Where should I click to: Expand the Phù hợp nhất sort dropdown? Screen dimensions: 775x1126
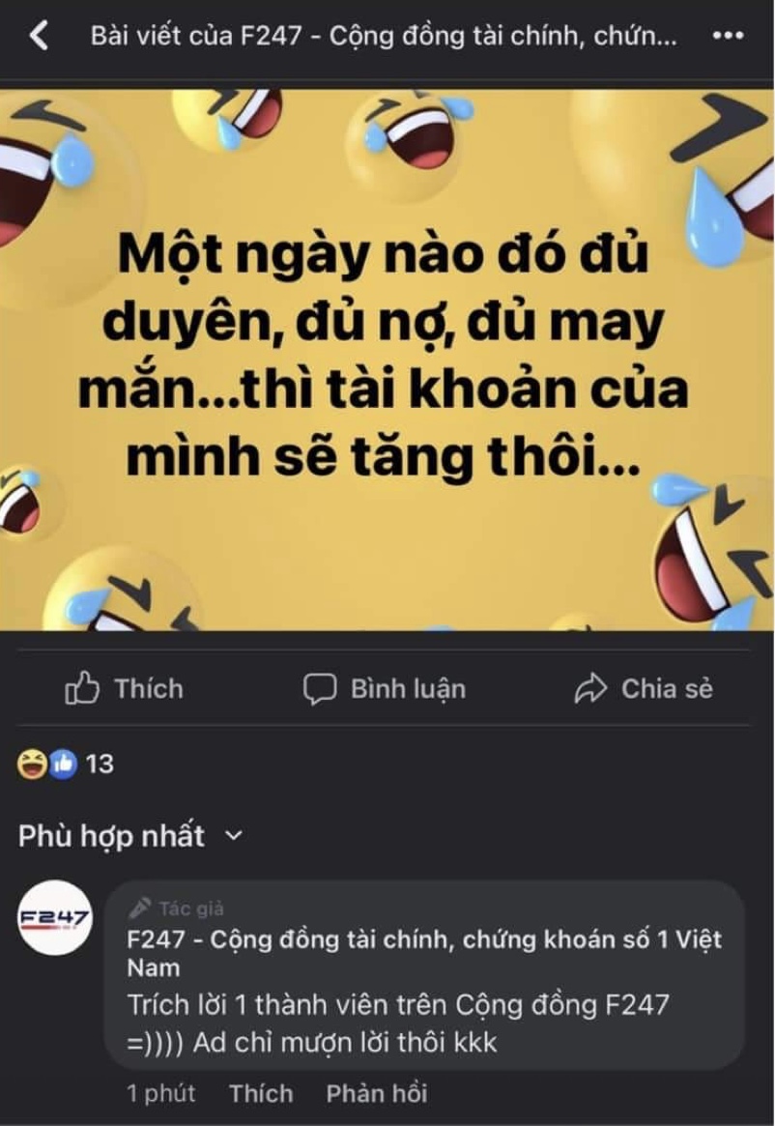tap(130, 836)
